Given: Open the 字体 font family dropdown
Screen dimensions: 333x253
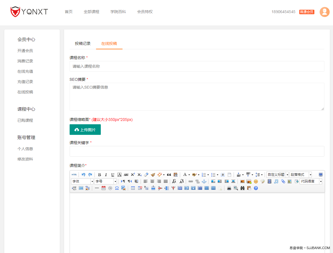Looking at the screenshot, I should coord(82,181).
